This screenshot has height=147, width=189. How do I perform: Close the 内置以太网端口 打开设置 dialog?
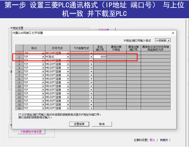tap(173, 33)
